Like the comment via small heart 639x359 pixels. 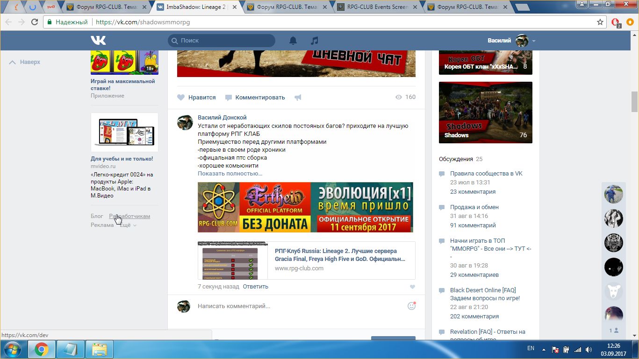click(412, 287)
